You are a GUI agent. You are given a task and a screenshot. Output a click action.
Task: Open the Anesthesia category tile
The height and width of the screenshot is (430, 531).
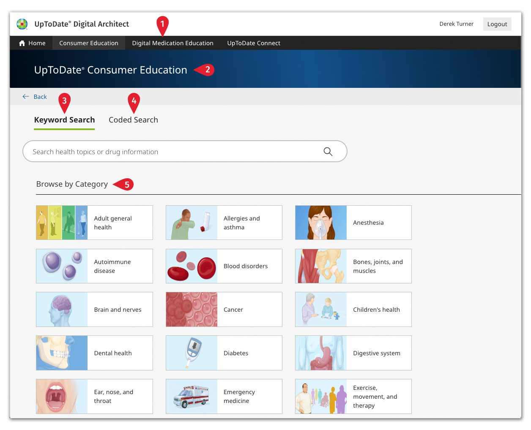(353, 223)
